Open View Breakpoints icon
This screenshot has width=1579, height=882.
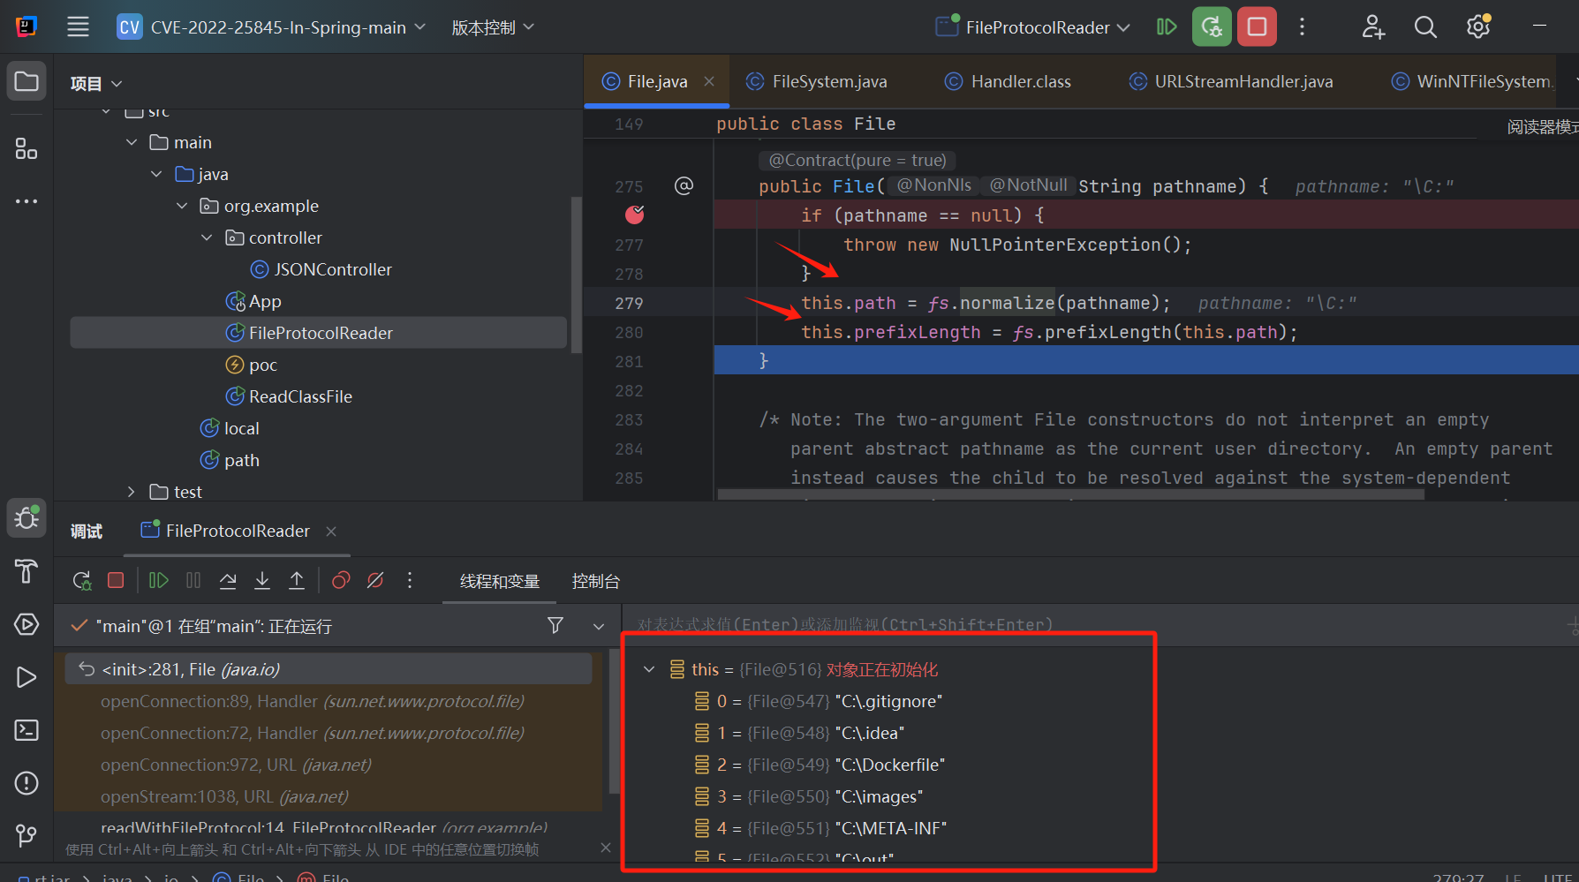point(341,580)
